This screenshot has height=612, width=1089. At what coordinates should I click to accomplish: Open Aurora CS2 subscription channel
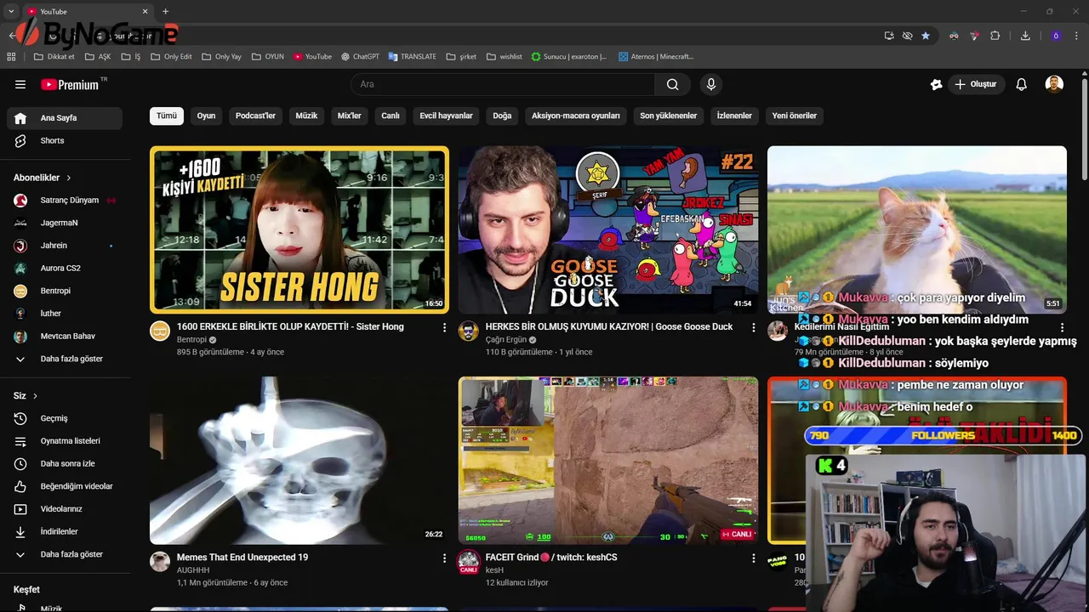(65, 269)
